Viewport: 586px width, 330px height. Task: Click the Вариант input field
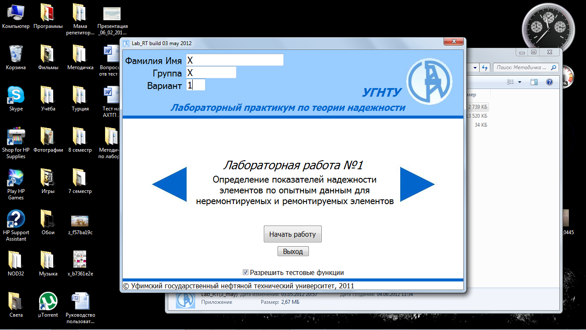(196, 85)
